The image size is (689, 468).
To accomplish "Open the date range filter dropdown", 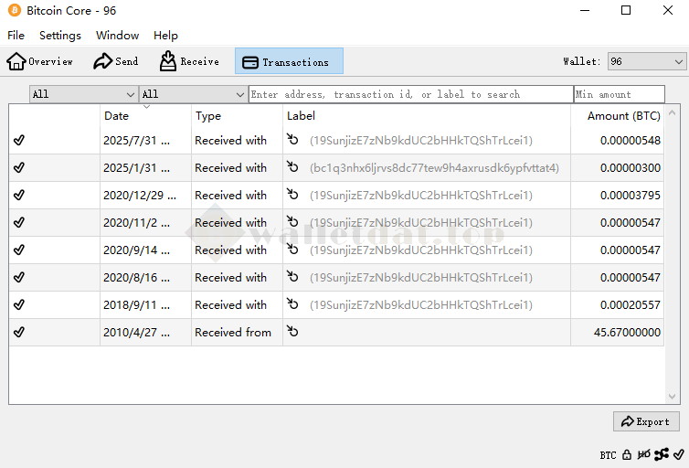I will point(83,94).
